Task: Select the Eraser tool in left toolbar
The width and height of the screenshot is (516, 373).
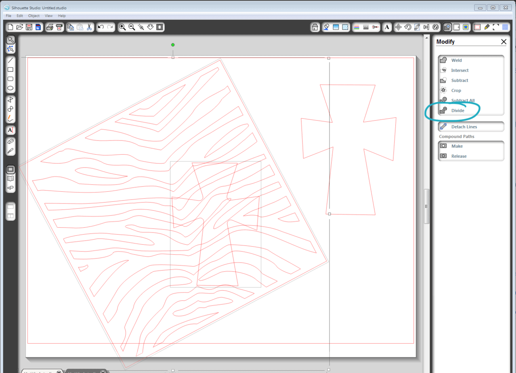Action: (x=10, y=142)
